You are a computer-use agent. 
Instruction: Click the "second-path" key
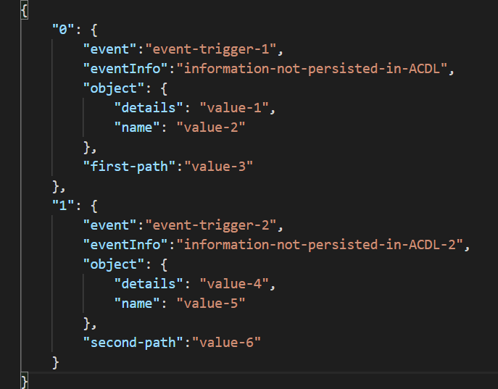[x=133, y=343]
